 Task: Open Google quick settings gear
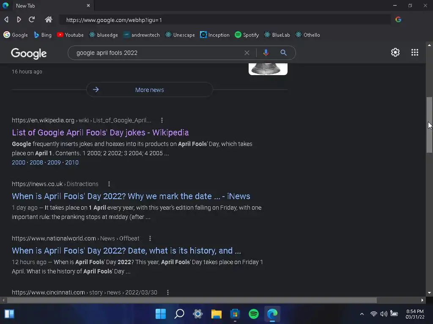coord(395,52)
